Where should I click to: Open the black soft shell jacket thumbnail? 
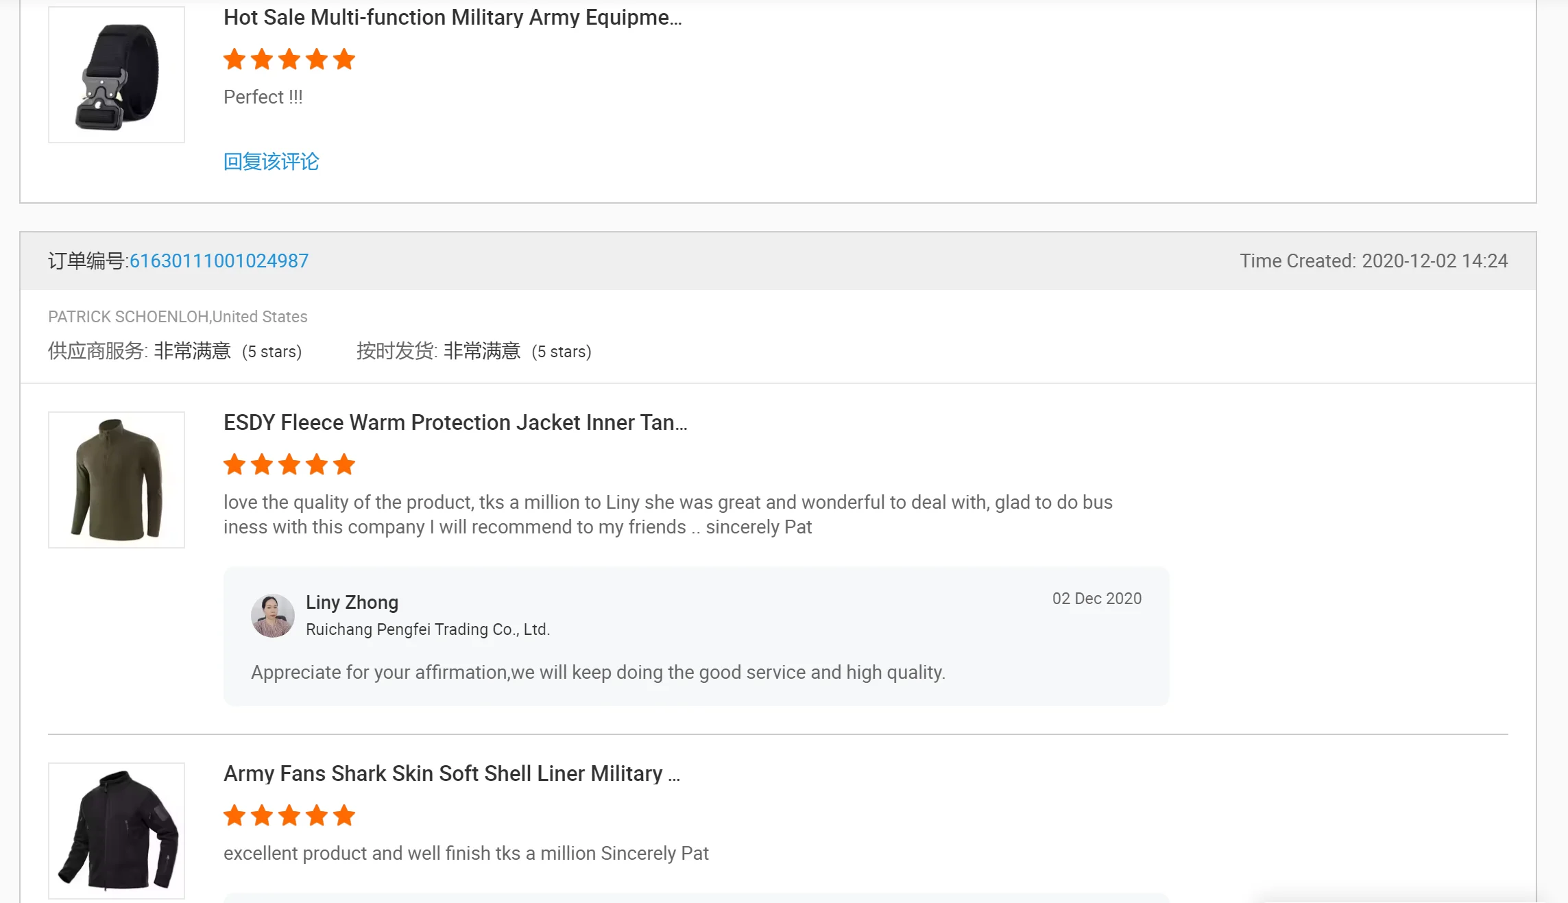[x=116, y=830]
